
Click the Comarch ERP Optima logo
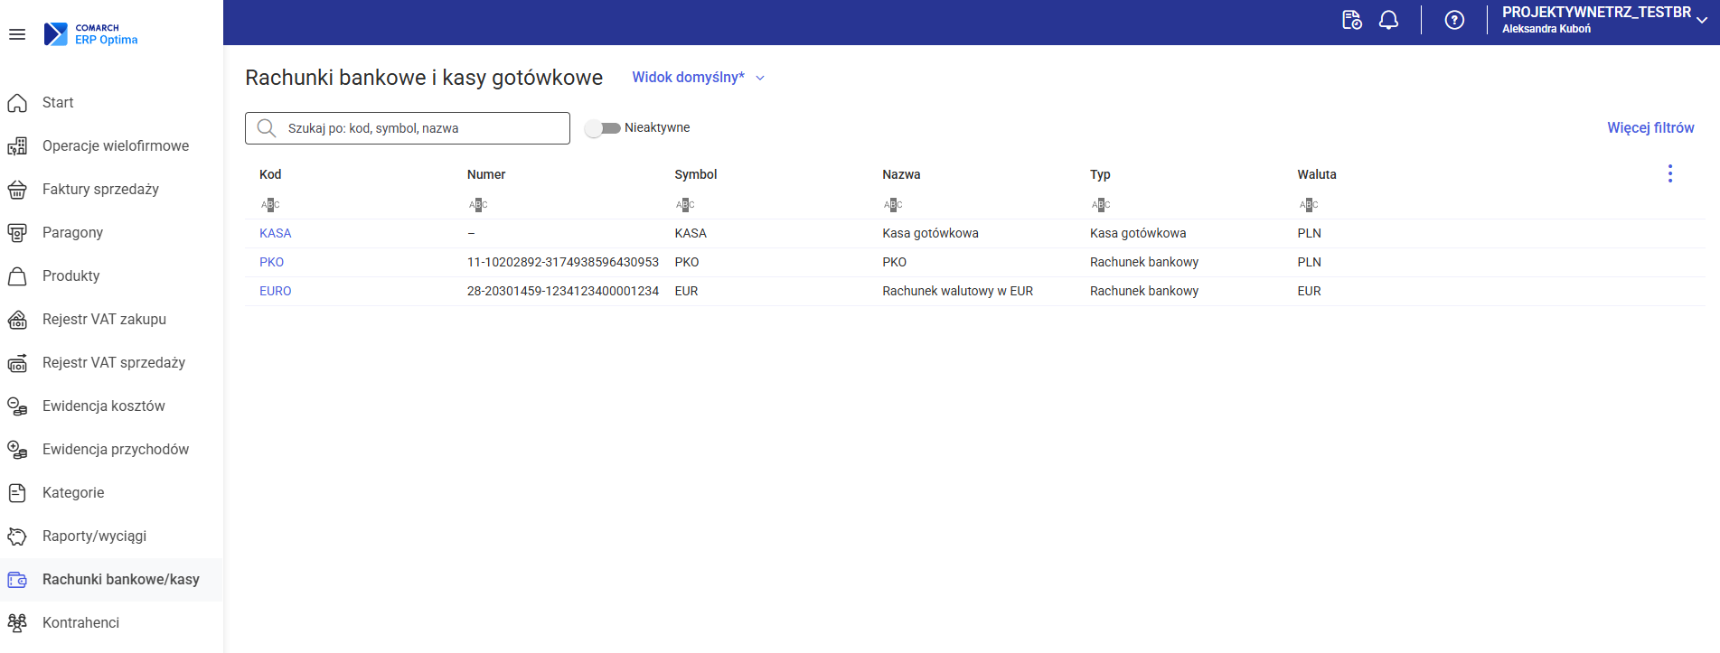click(91, 34)
